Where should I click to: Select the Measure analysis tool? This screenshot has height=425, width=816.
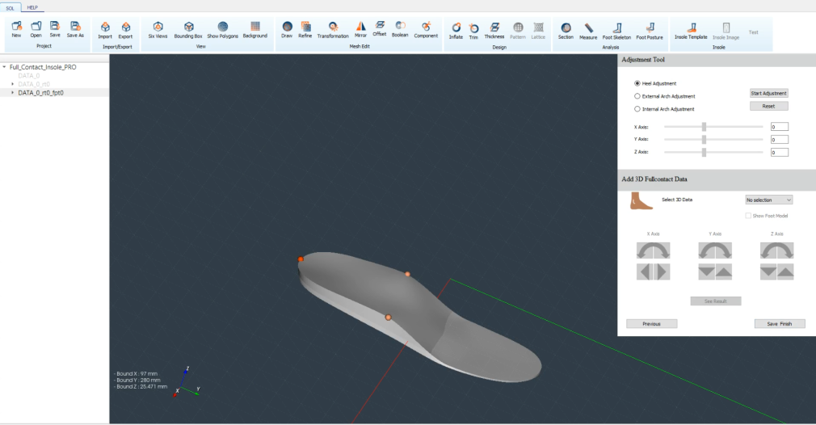tap(588, 29)
